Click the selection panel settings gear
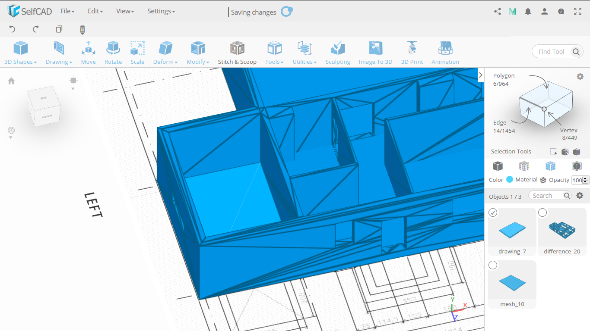The height and width of the screenshot is (331, 590). click(x=580, y=76)
